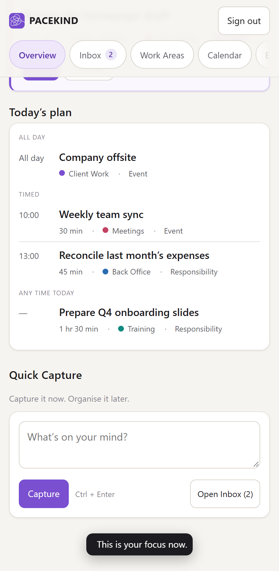Screen dimensions: 279x571
Task: Open the Inbox tab
Action: (98, 55)
